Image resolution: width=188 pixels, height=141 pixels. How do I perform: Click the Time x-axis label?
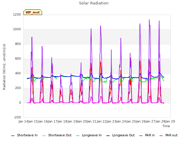click(166, 126)
